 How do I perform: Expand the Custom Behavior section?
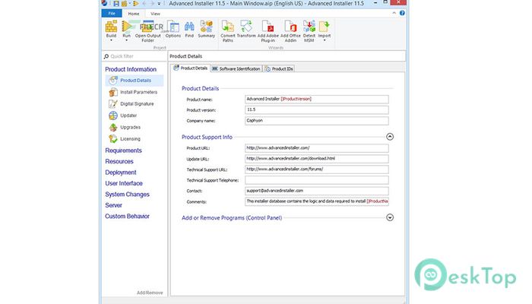[127, 216]
